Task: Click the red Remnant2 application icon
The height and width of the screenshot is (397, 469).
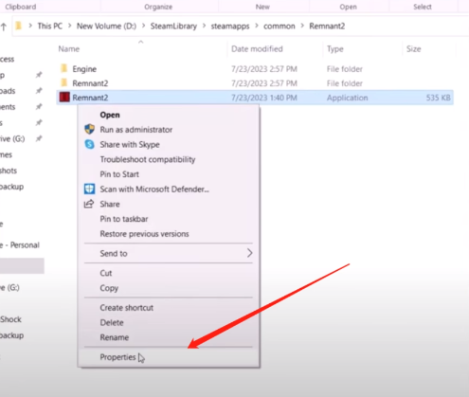Action: pos(64,98)
